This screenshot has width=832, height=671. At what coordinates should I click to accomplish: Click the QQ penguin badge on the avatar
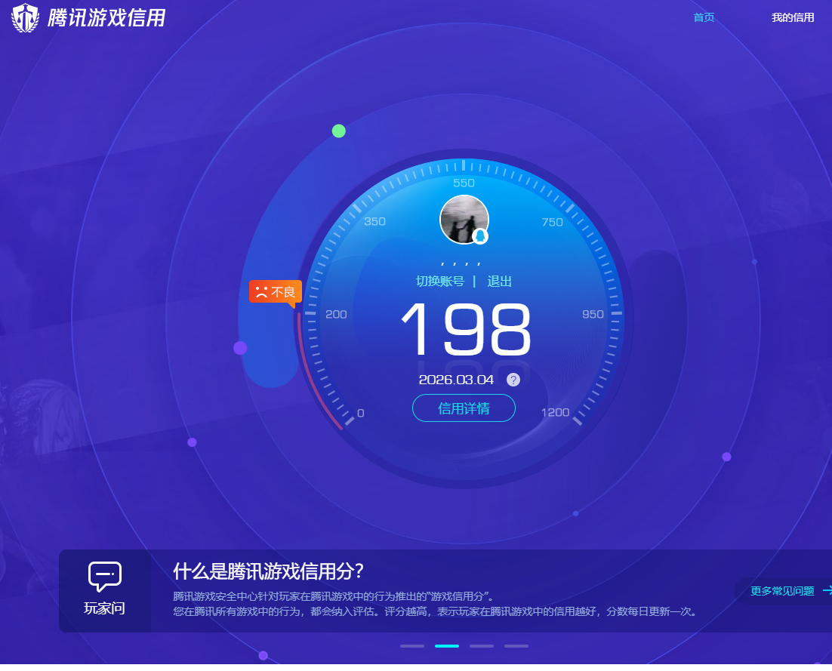tap(480, 236)
